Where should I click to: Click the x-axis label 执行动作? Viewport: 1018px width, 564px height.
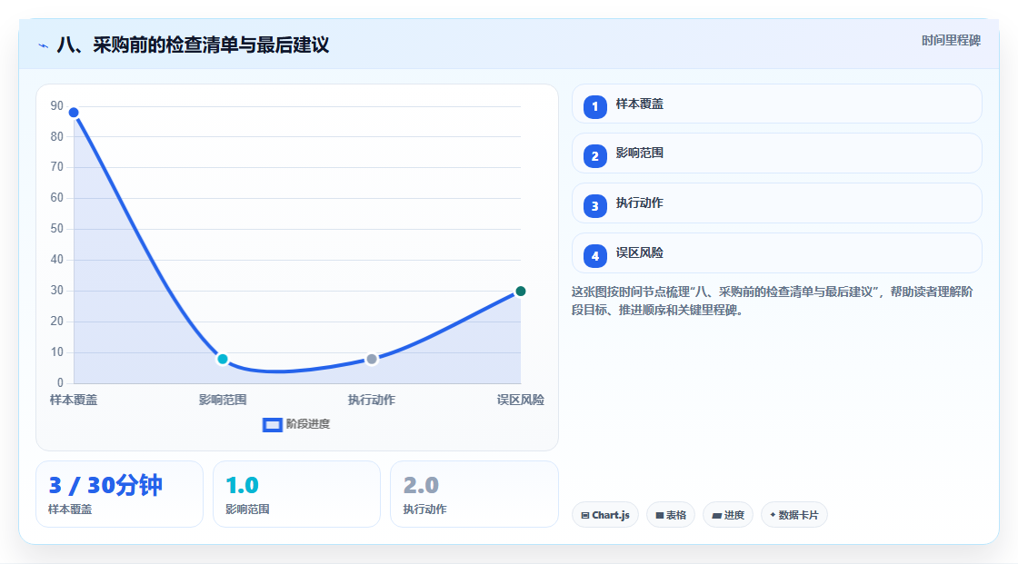pos(372,401)
